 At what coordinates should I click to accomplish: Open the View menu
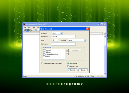[34, 27]
